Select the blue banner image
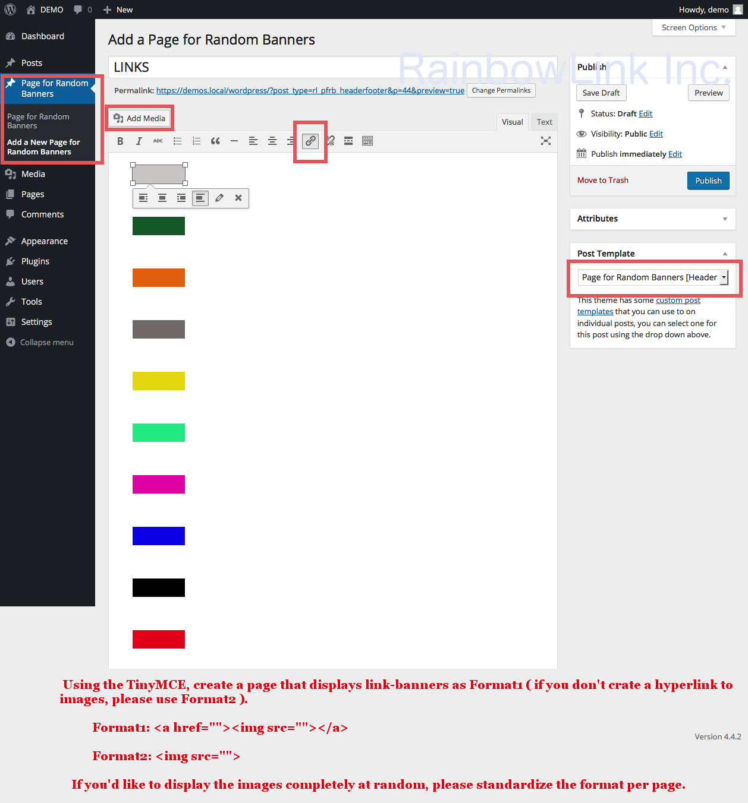This screenshot has height=803, width=748. click(159, 536)
